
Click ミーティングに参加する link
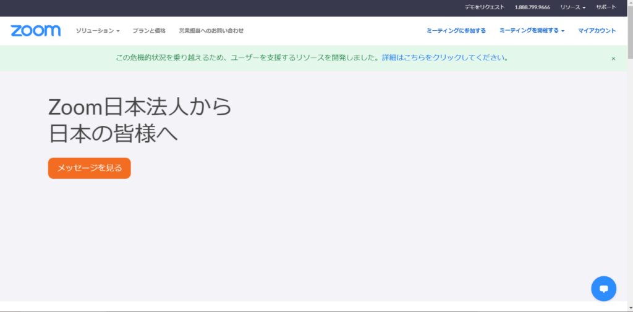click(x=456, y=31)
